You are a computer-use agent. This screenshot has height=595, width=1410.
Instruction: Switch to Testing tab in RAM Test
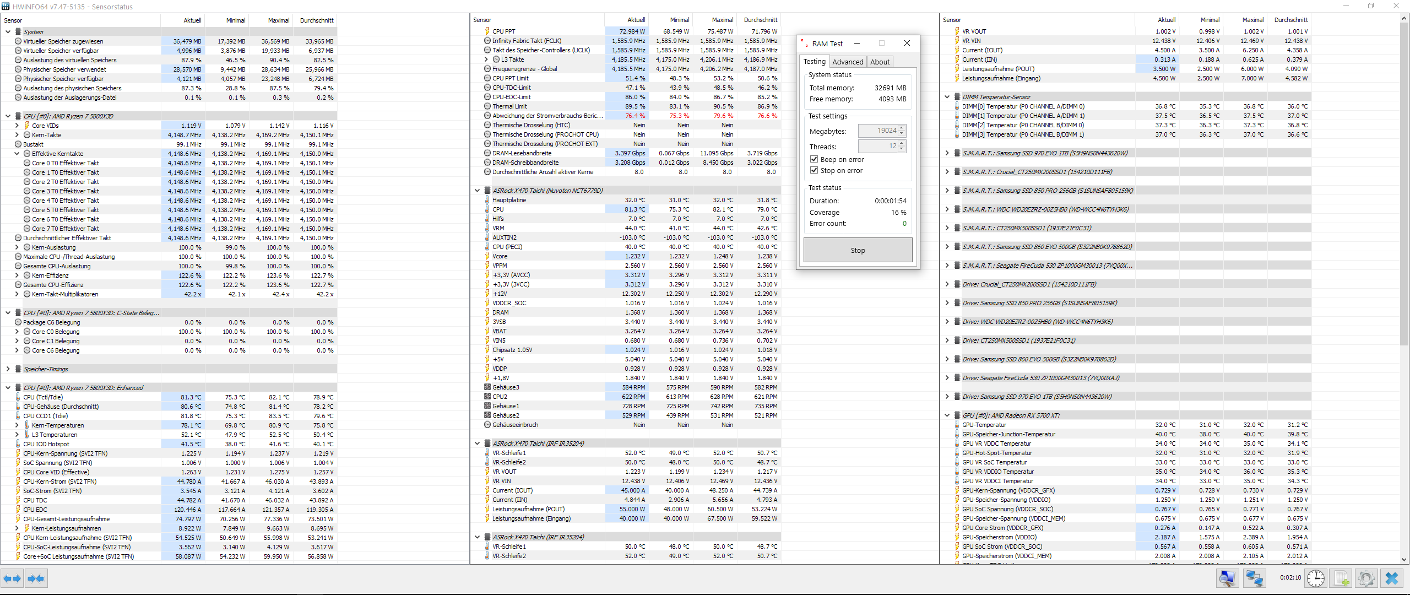(x=814, y=61)
